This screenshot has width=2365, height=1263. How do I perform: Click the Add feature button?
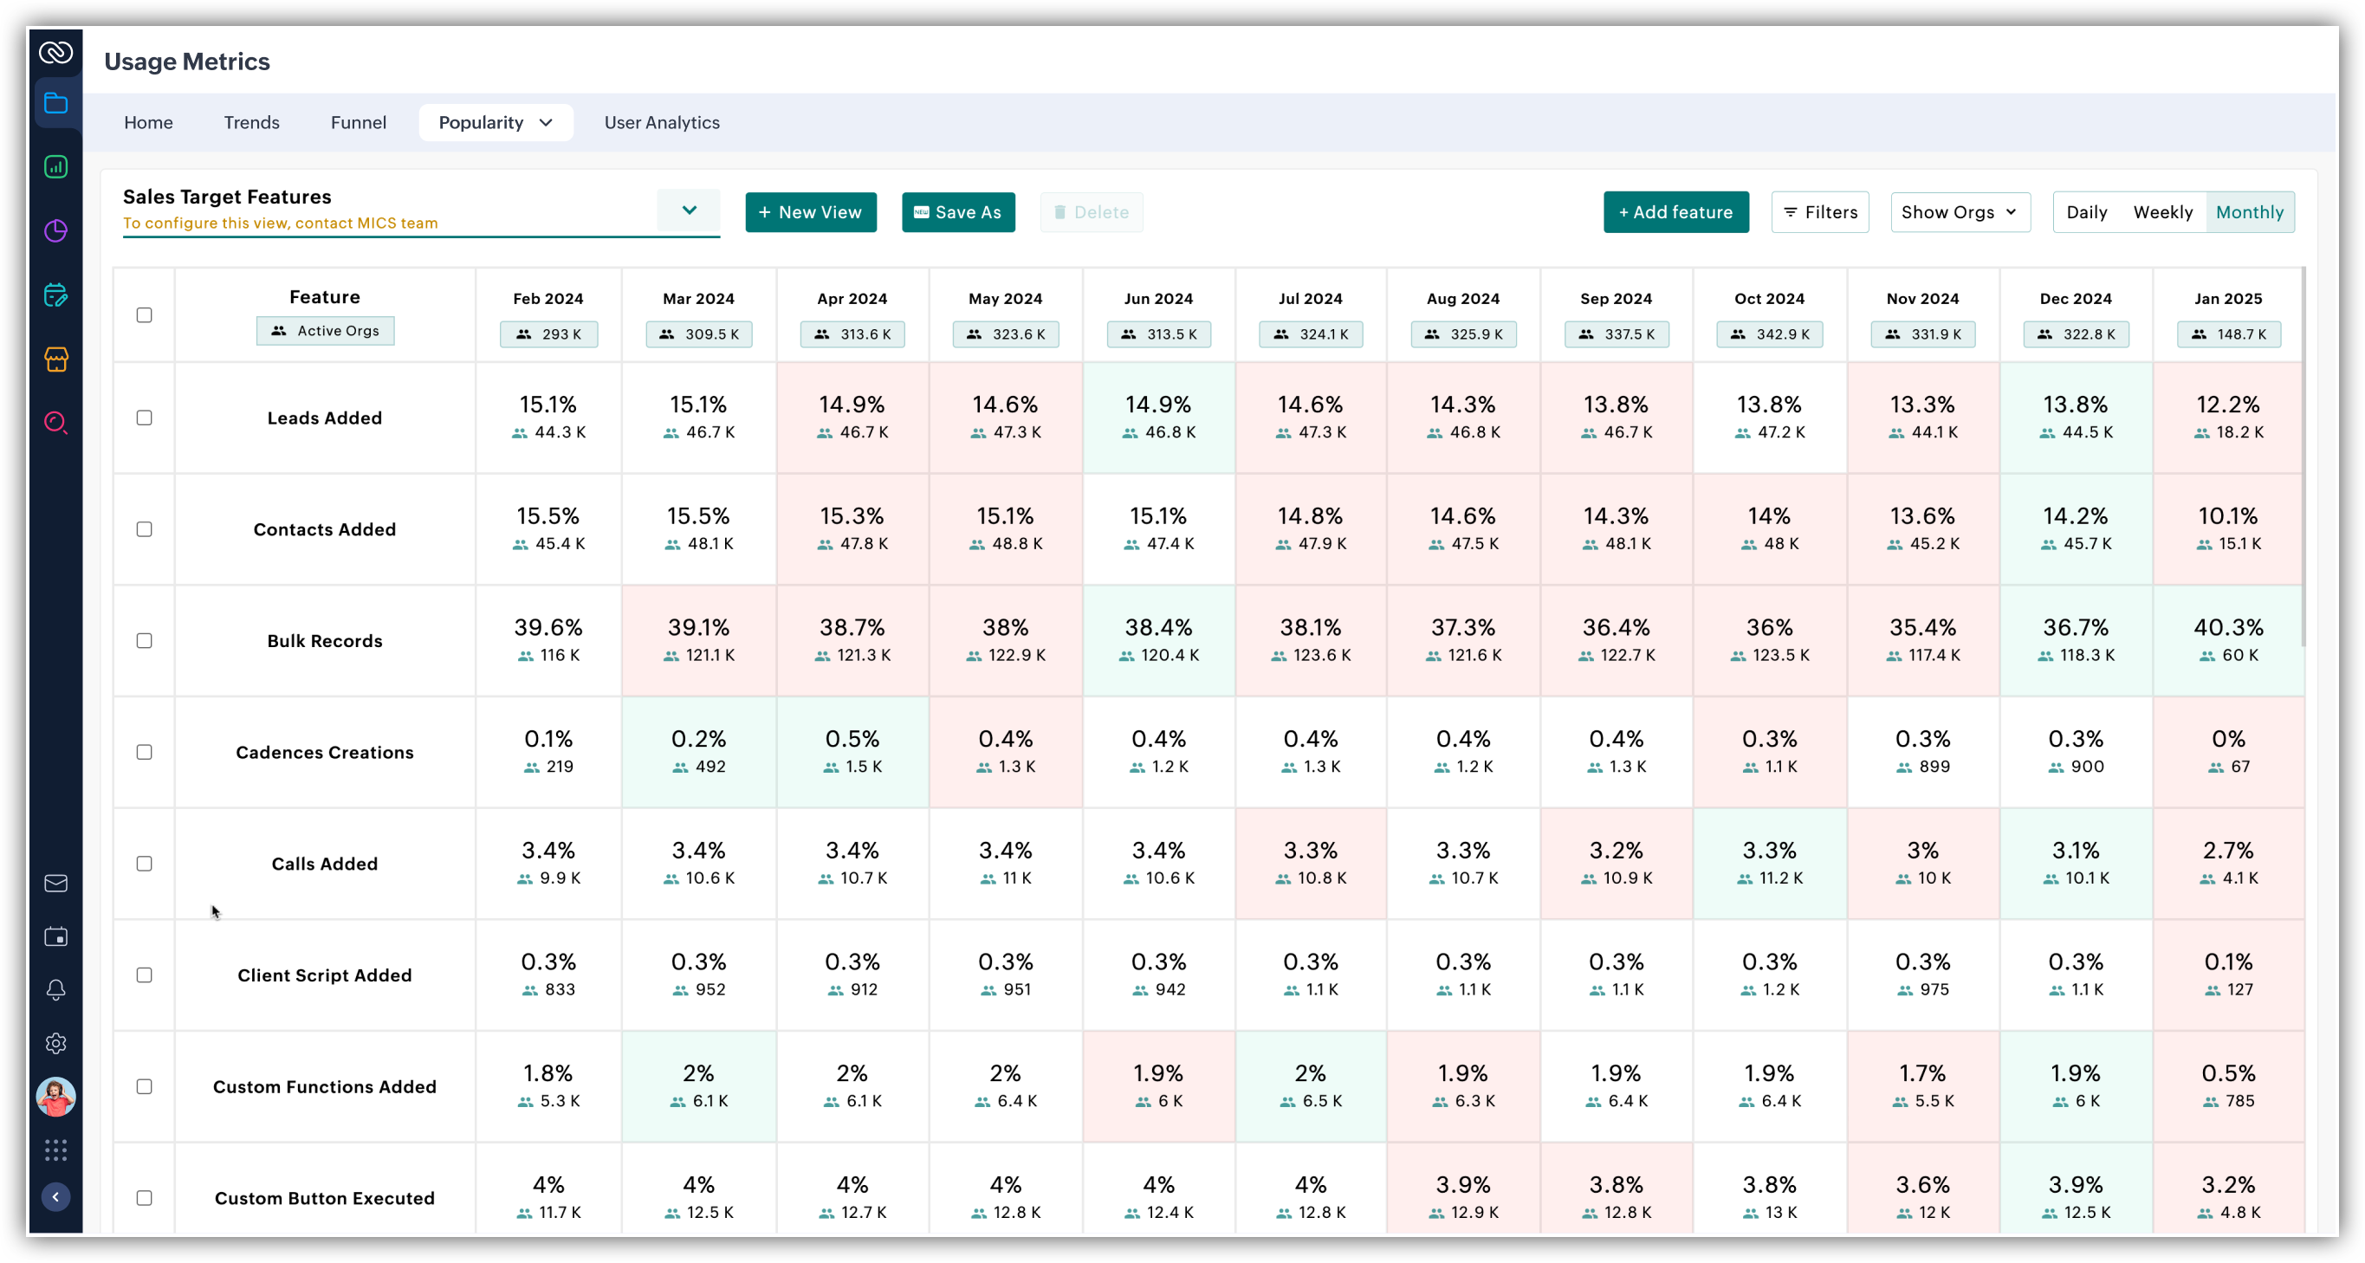point(1675,212)
